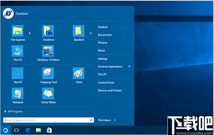The height and width of the screenshot is (135, 214).
Task: Open This PC from right menu
Action: [x=102, y=74]
